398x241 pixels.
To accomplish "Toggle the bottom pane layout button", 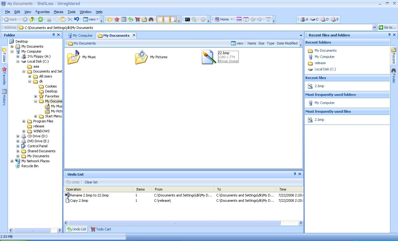I will [x=167, y=19].
